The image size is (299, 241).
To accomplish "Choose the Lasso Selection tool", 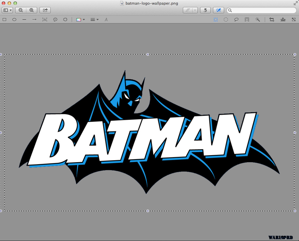I will [236, 20].
